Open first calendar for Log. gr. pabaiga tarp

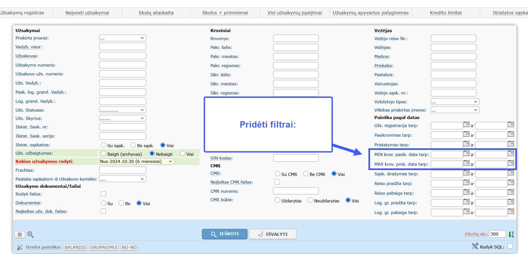point(466,211)
